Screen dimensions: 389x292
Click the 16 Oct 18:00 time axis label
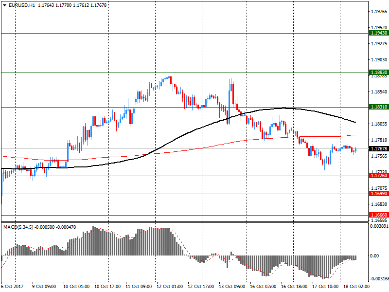[294, 286]
